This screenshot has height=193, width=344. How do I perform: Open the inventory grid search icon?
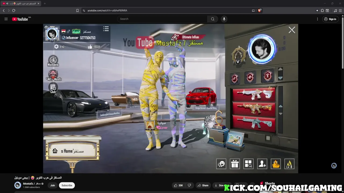(x=249, y=164)
